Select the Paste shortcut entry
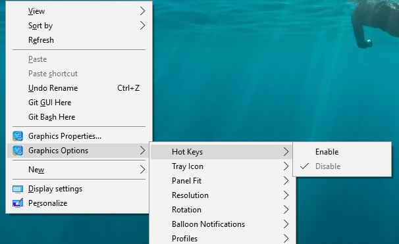The image size is (399, 244). click(79, 74)
